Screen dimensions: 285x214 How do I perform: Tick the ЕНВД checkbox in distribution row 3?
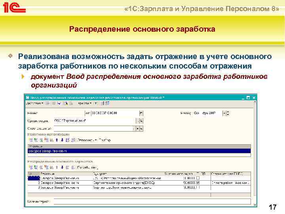pos(198,187)
